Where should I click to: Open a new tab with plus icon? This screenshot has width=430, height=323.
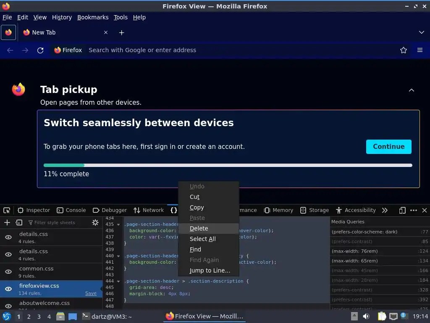(121, 33)
